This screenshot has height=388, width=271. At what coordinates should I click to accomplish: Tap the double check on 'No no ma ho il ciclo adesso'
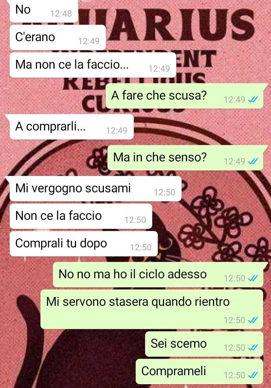(253, 278)
